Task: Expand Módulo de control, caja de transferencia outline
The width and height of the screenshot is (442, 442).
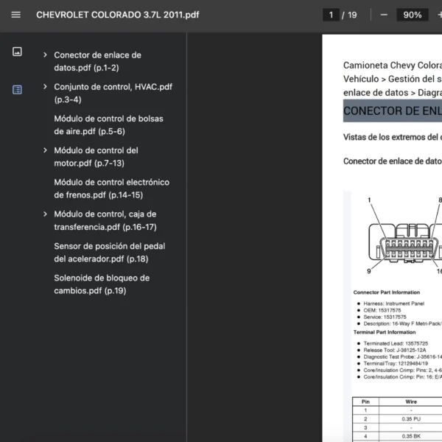Action: 45,214
